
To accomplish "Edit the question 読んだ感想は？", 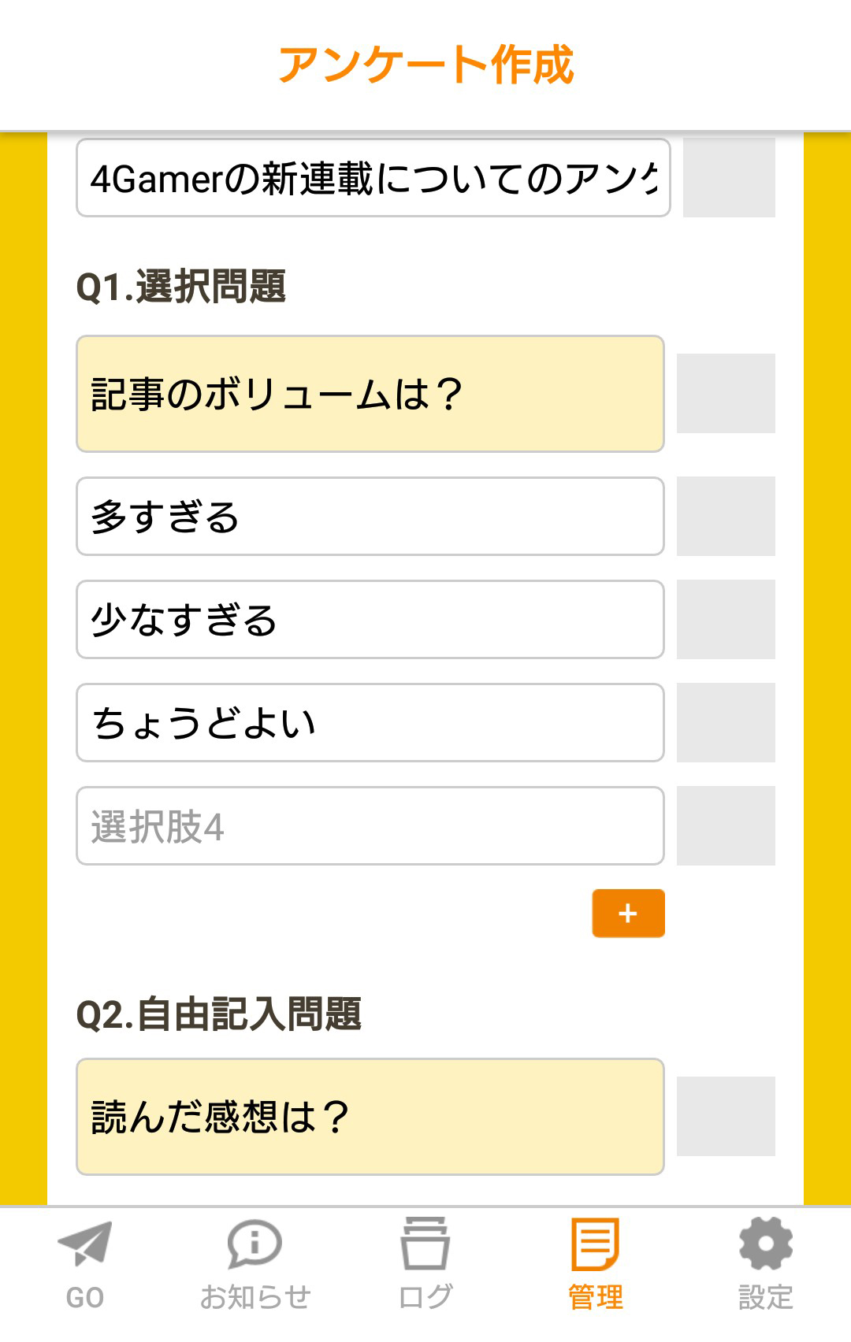I will point(370,1117).
